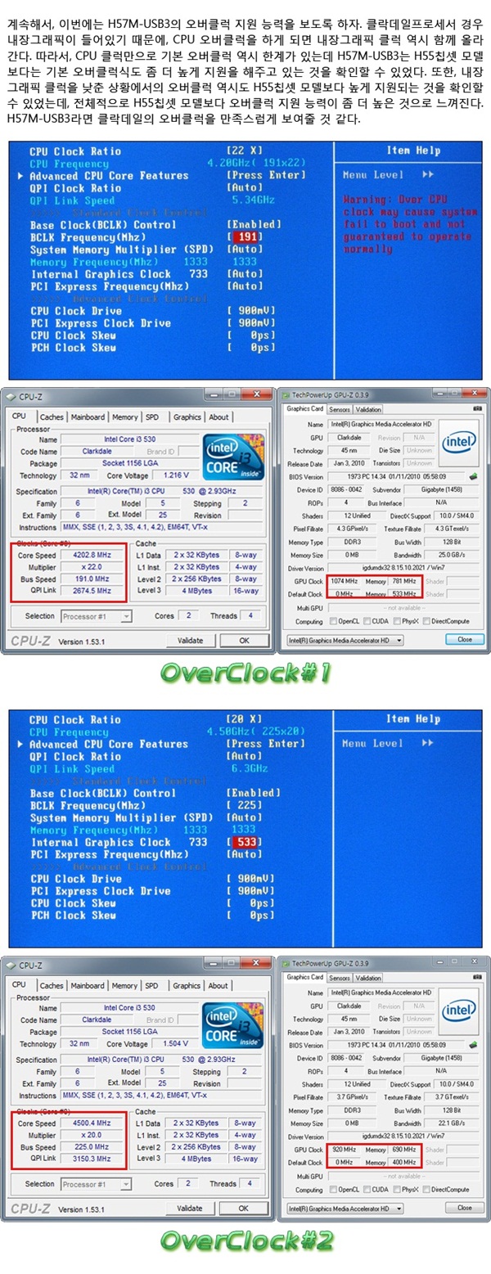Switch to the Graphics tab in the CPU-Z at 4500.4 MHz
Image resolution: width=491 pixels, height=1274 pixels.
point(187,985)
